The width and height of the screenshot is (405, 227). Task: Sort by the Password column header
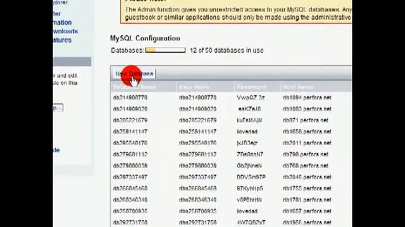(x=251, y=87)
